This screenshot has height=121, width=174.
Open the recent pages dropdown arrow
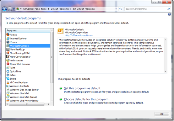14,9
